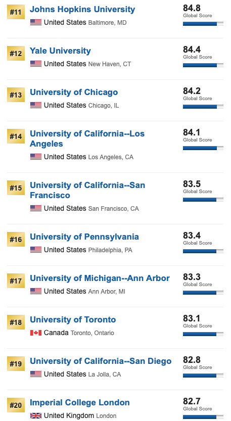
Task: Click the United Kingdom flag icon
Action: coord(36,415)
